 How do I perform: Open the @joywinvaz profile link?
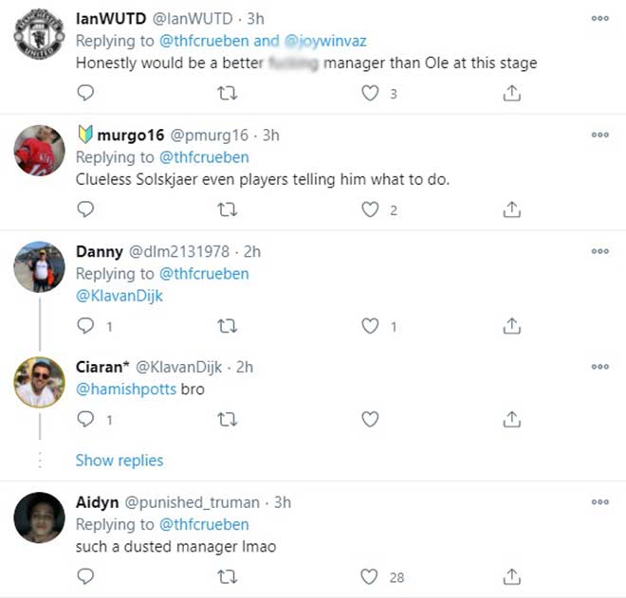pyautogui.click(x=323, y=42)
